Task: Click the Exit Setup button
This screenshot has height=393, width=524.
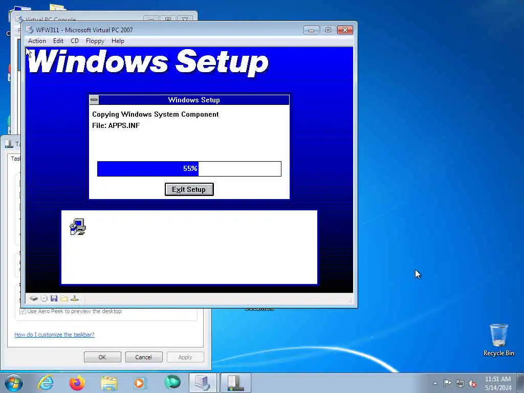Action: pyautogui.click(x=189, y=189)
